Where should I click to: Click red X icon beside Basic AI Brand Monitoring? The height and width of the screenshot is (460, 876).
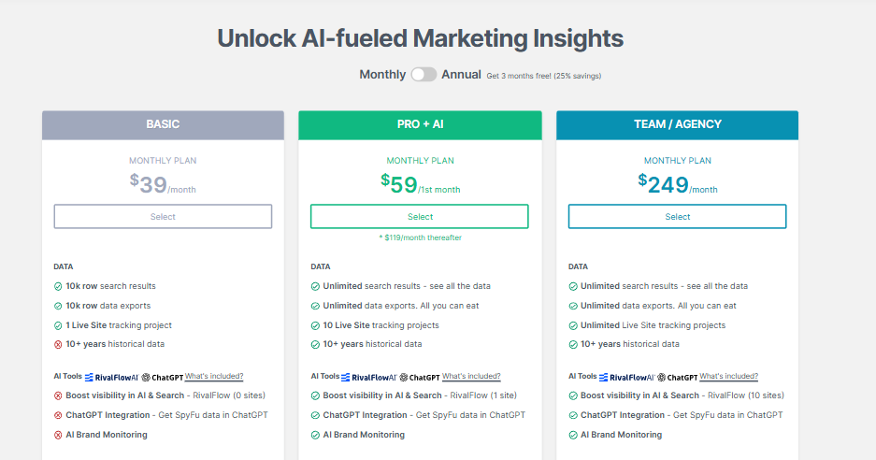58,435
